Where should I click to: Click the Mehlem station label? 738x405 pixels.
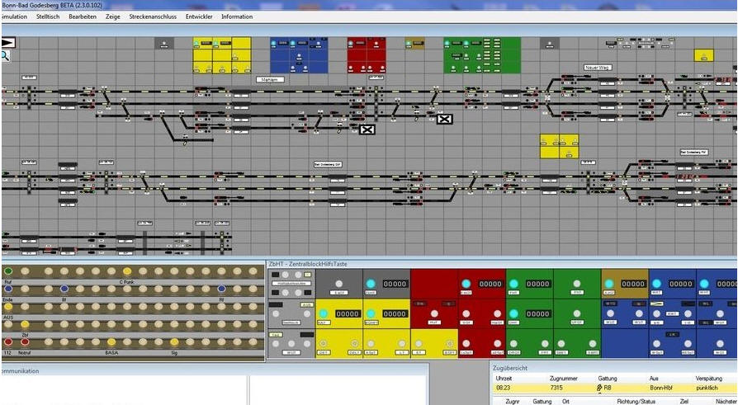click(270, 79)
